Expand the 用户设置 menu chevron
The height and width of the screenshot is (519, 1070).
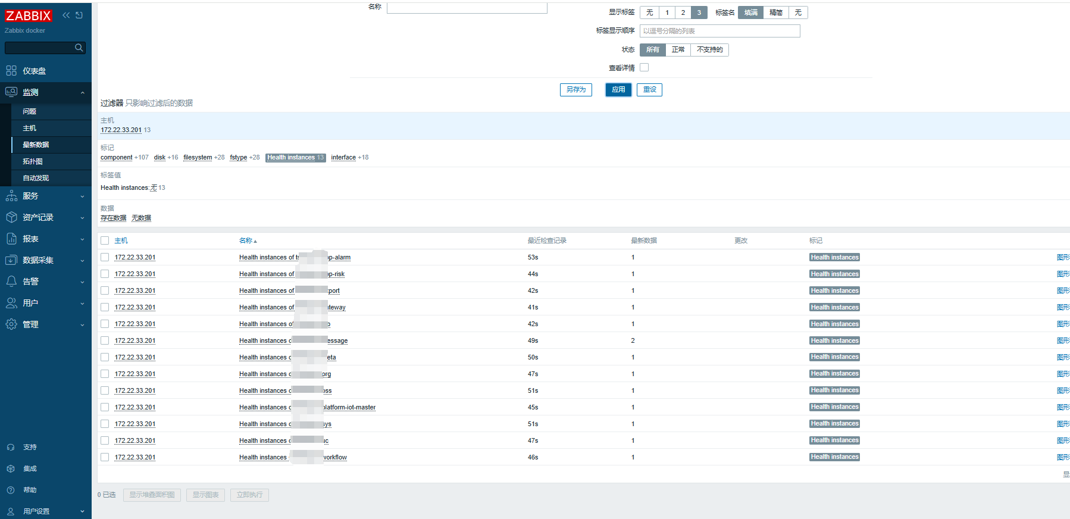[82, 512]
